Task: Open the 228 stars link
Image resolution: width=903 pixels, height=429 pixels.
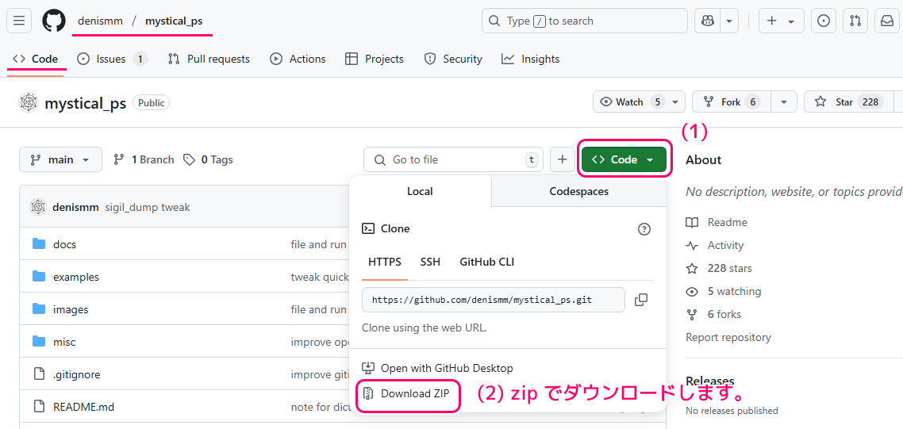Action: (x=719, y=268)
